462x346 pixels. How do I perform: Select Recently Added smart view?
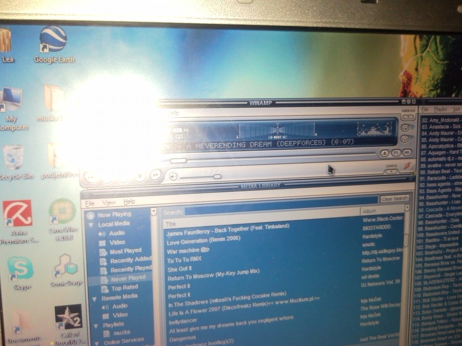pos(131,260)
